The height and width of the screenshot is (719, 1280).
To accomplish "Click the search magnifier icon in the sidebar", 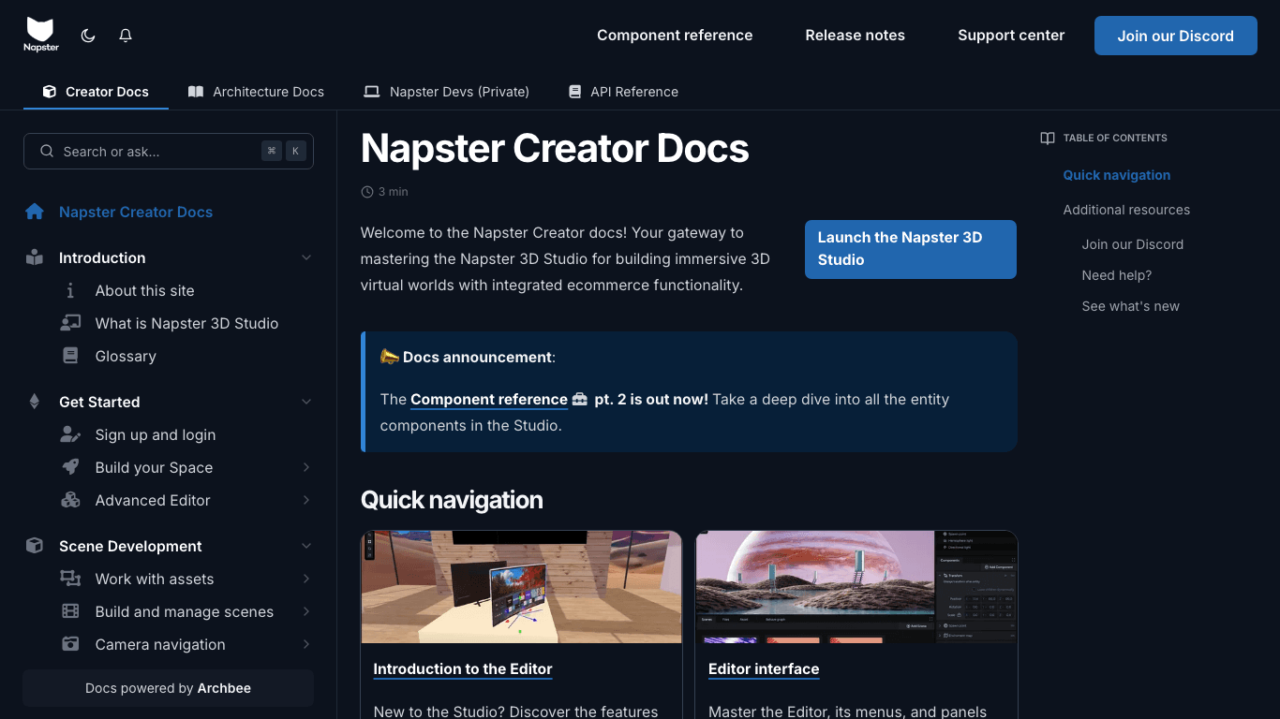I will (x=46, y=151).
